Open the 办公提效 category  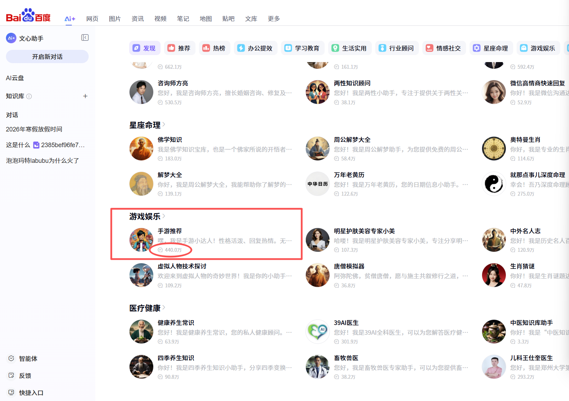click(x=256, y=48)
